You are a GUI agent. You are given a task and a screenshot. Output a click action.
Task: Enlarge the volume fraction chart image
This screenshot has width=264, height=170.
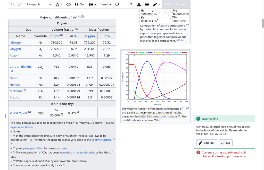click(x=155, y=78)
